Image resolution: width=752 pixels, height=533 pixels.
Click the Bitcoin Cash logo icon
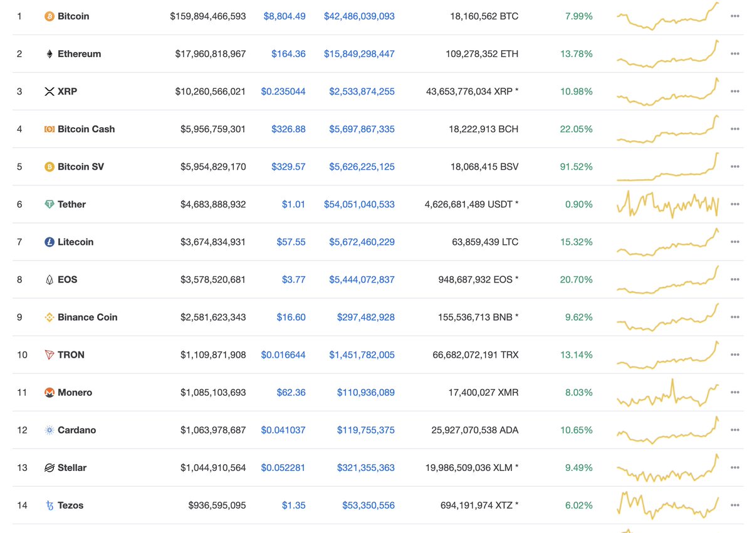click(50, 129)
